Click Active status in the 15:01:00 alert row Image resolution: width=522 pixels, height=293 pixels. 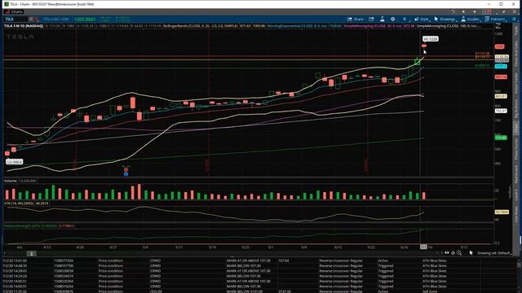coord(383,260)
